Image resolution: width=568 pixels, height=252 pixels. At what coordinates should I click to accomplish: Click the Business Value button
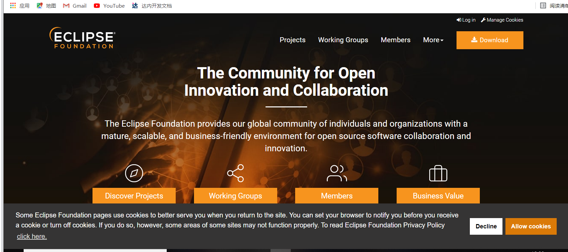(x=438, y=196)
